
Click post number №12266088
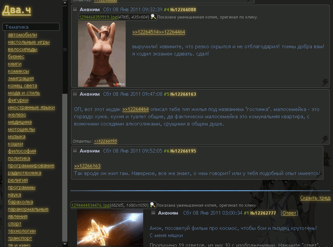183,10
